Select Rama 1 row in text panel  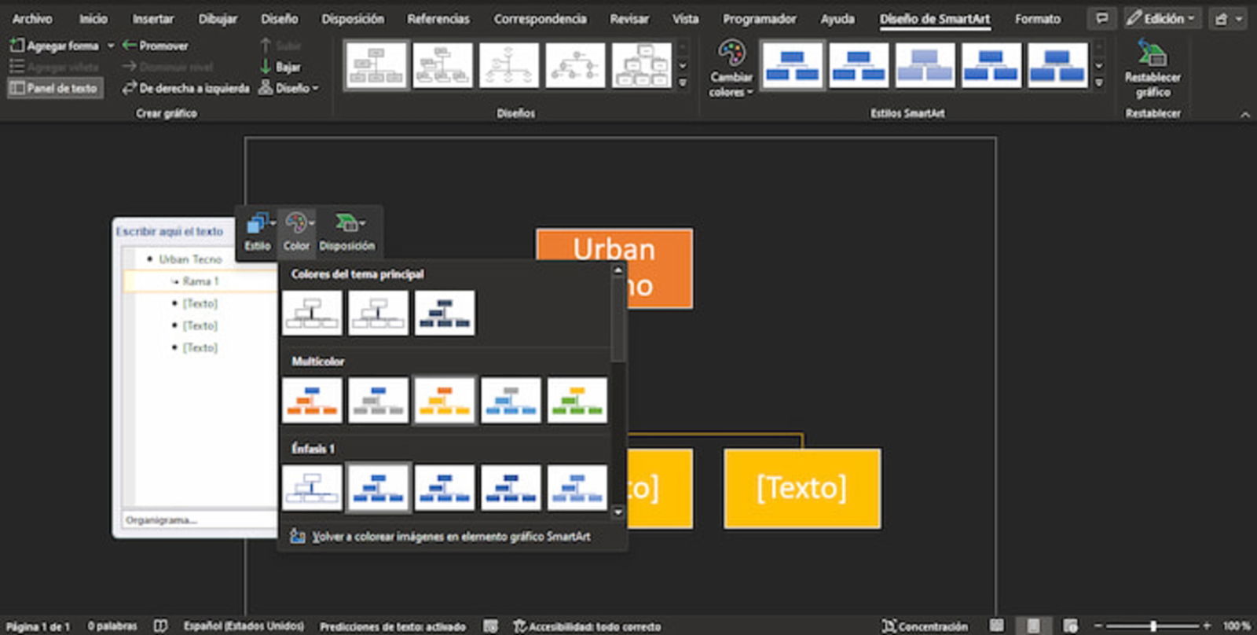pos(200,281)
